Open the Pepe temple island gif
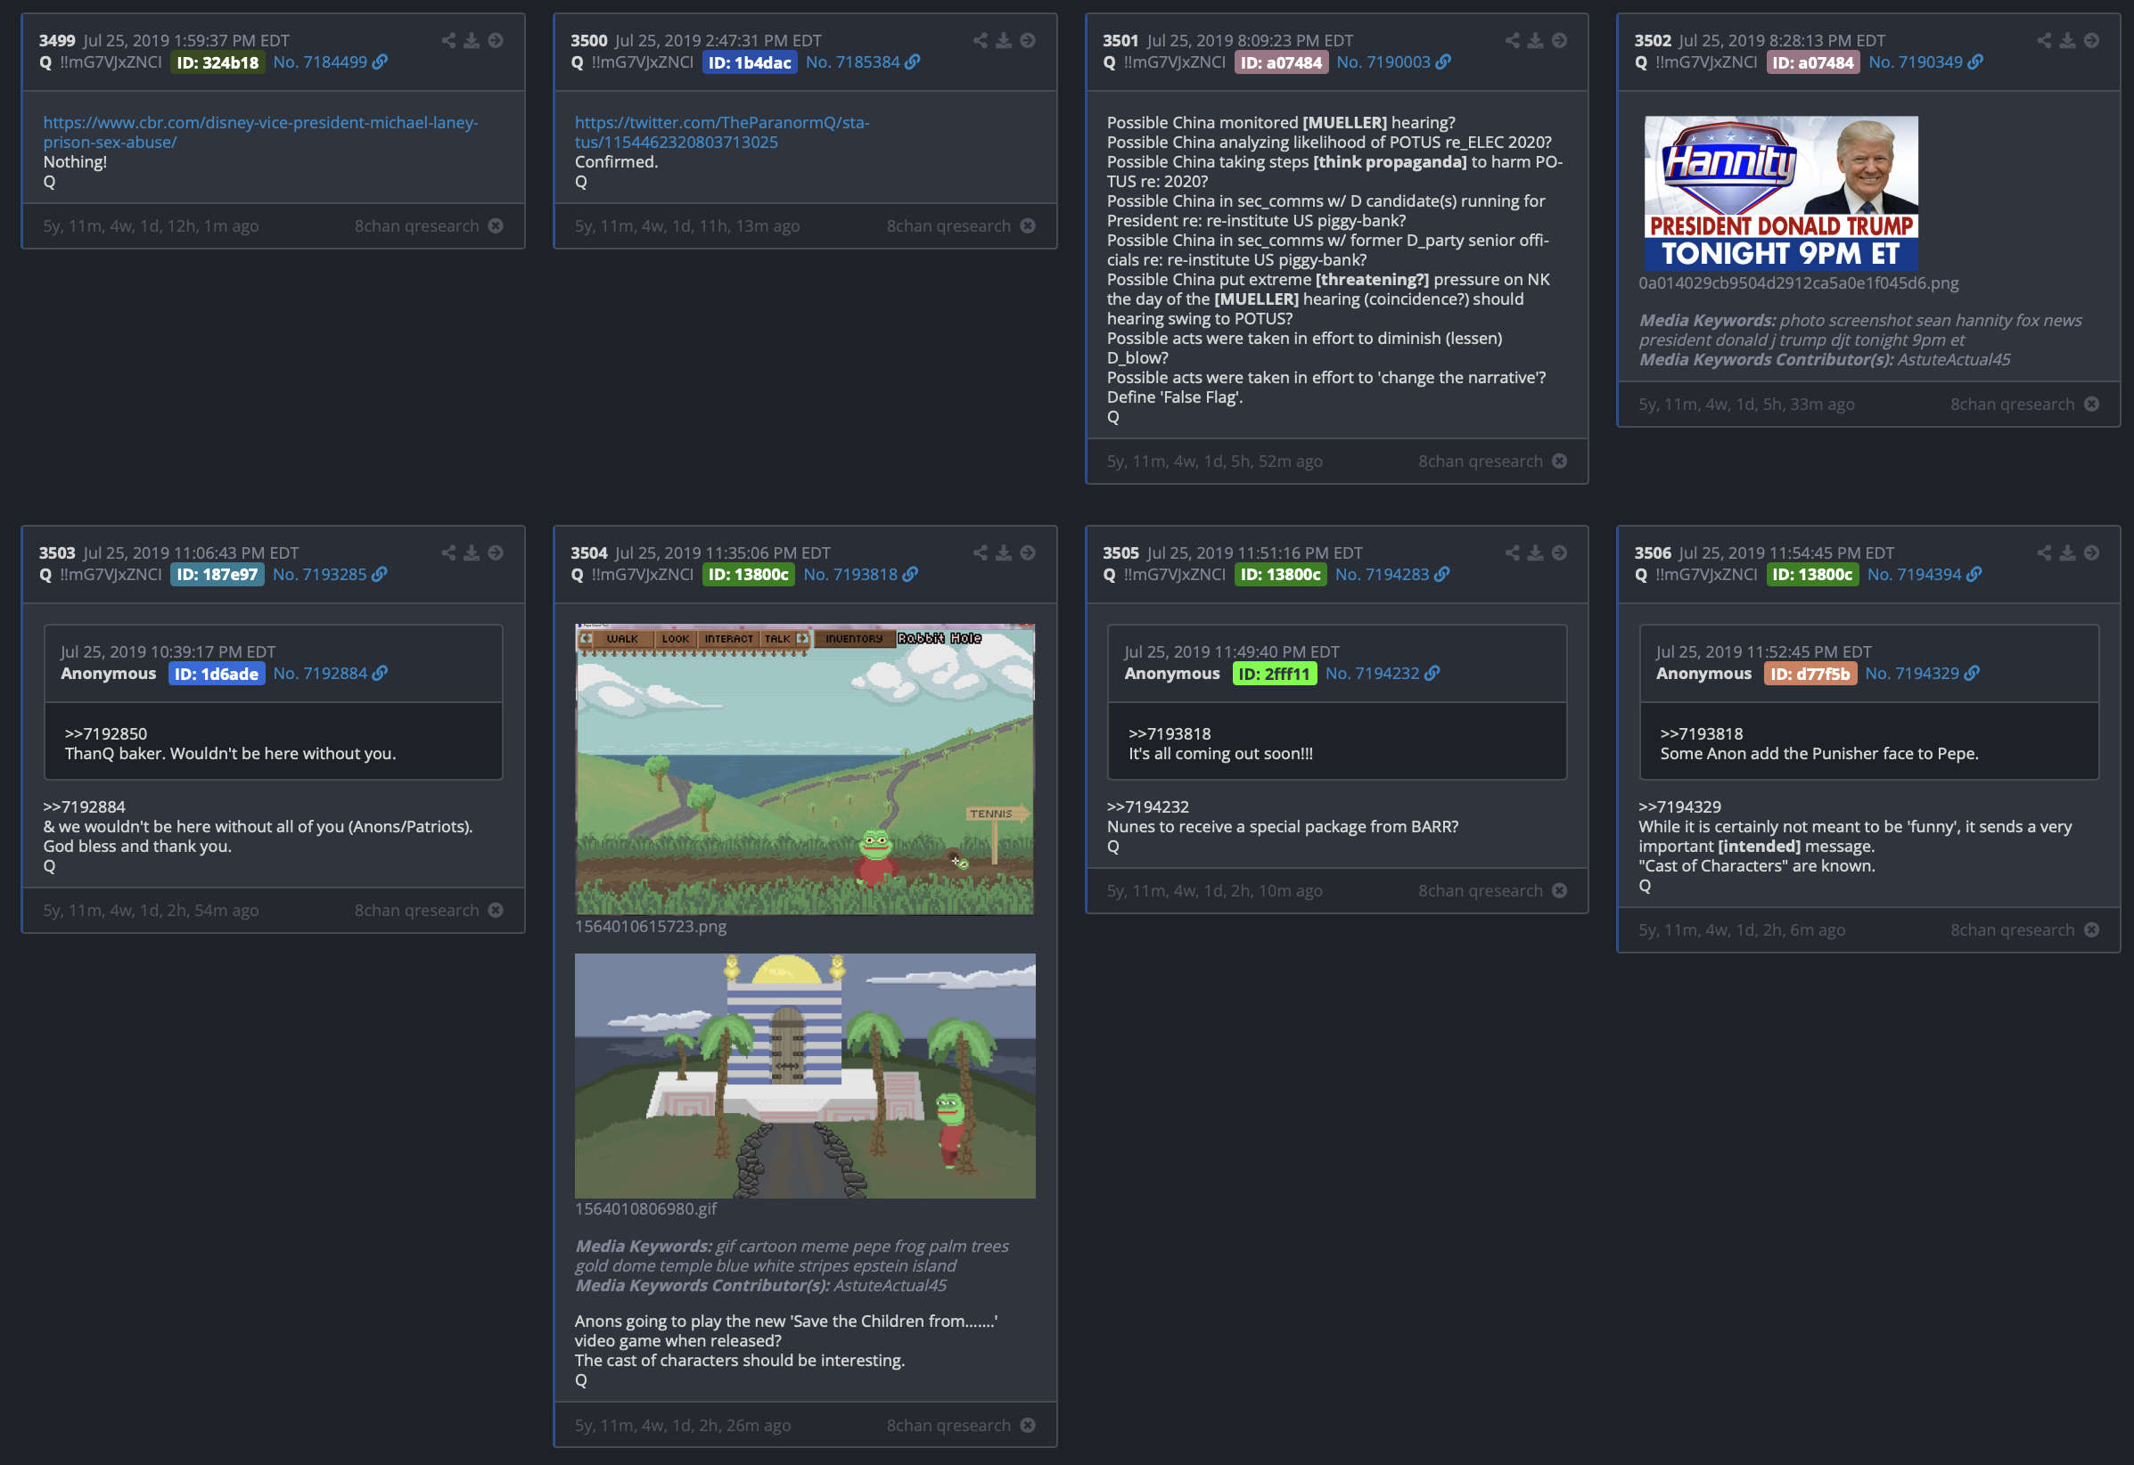The width and height of the screenshot is (2134, 1465). [804, 1076]
